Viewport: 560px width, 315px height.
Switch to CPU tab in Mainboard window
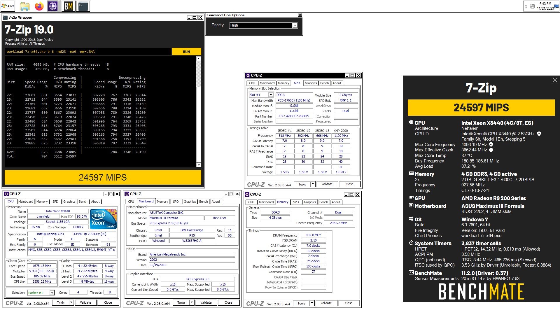pyautogui.click(x=131, y=202)
